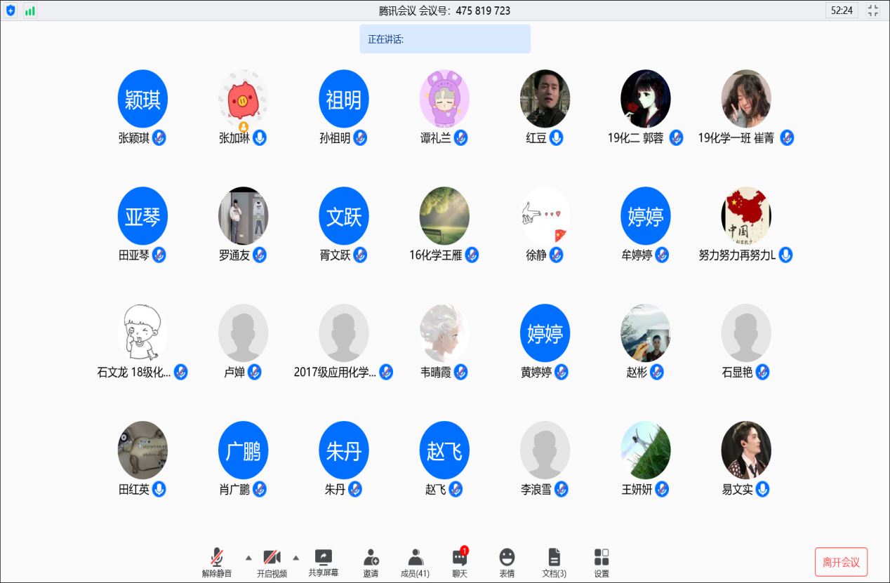
Task: Open the documents (3) panel
Action: tap(554, 563)
